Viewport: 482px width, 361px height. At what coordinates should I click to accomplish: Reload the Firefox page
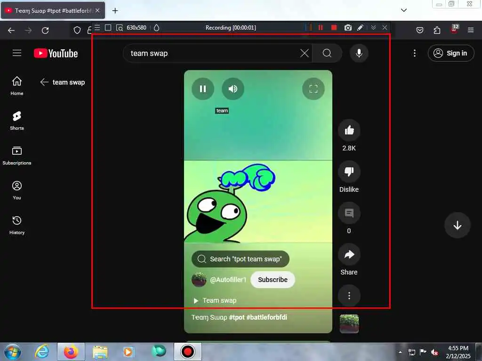(45, 31)
